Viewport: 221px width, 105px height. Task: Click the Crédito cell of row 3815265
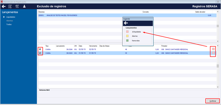[48, 53]
